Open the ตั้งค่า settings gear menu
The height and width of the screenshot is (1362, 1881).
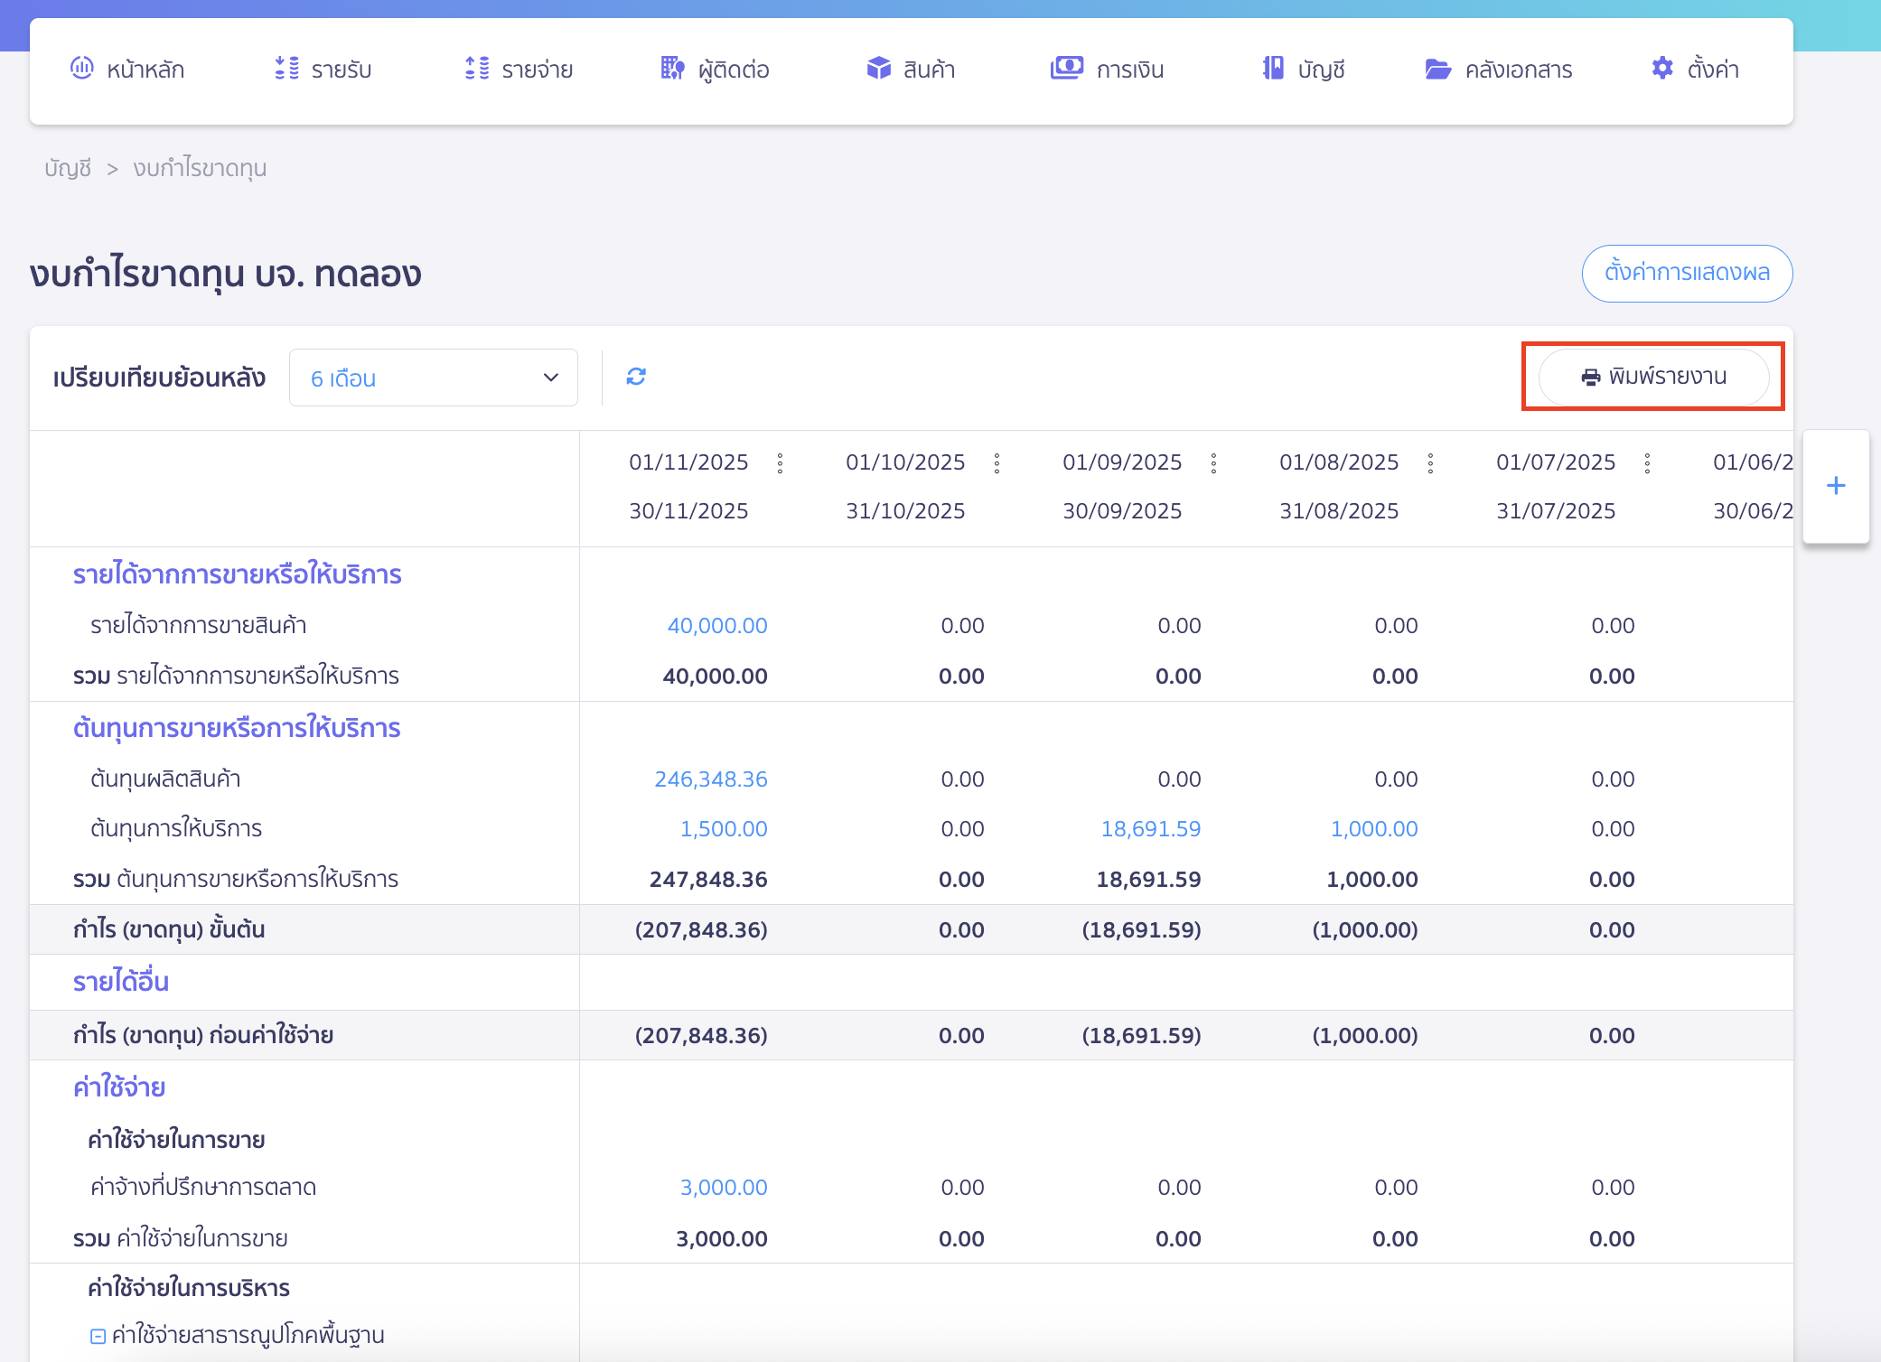point(1695,69)
